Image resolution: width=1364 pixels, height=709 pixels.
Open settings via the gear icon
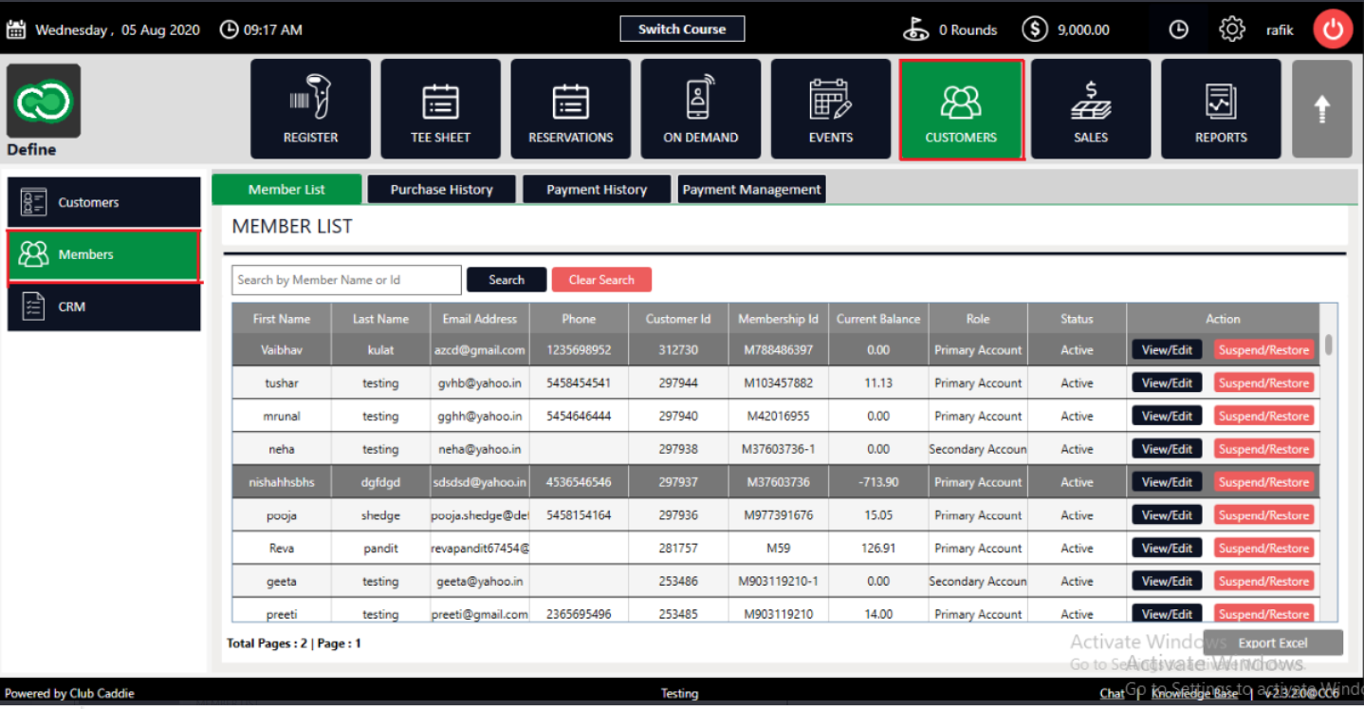tap(1231, 29)
